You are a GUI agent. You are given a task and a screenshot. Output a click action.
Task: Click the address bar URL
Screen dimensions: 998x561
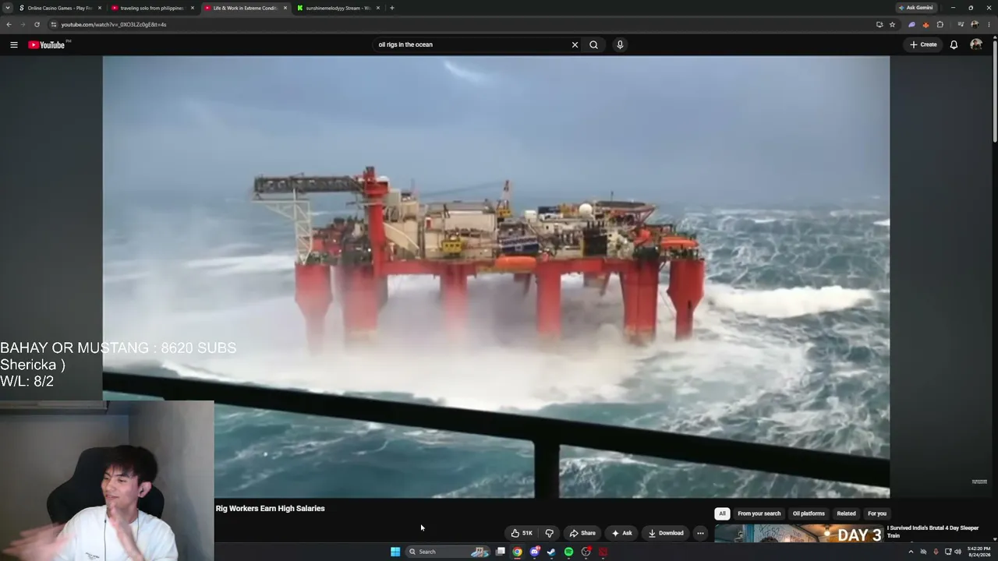pos(114,24)
